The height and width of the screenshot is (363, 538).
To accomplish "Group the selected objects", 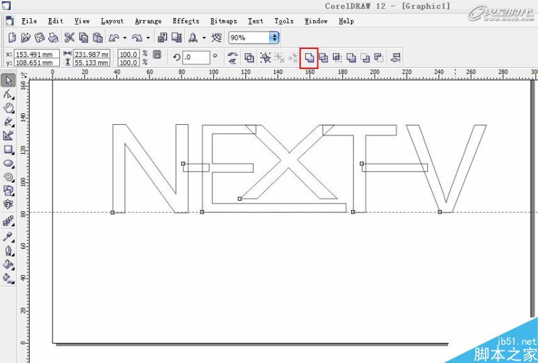I will pos(265,58).
